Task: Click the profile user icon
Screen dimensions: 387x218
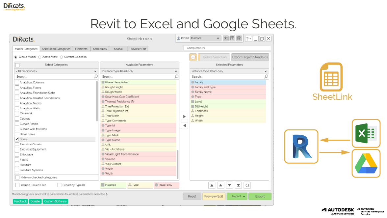Action: (x=178, y=38)
